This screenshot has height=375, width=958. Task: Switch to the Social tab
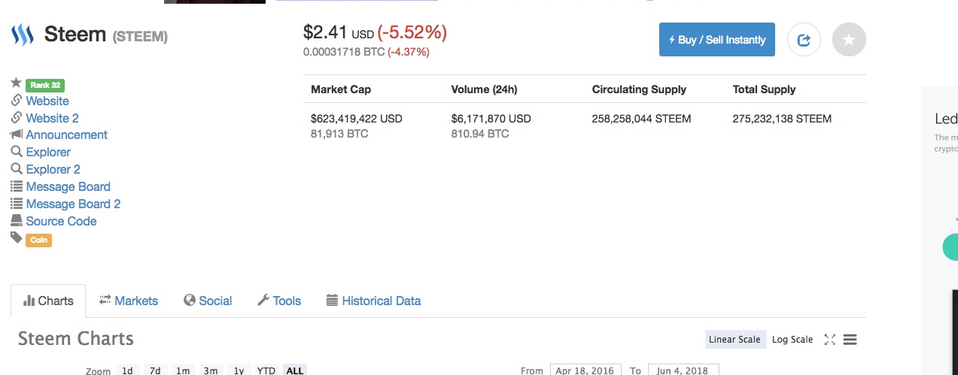point(208,301)
